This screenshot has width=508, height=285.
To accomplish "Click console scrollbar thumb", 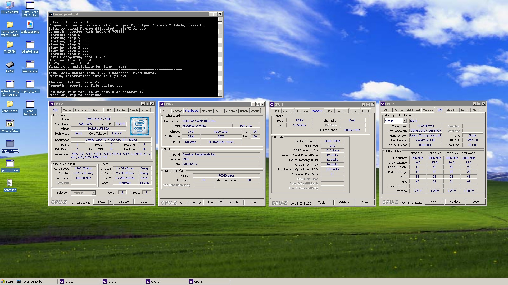I will coord(220,31).
